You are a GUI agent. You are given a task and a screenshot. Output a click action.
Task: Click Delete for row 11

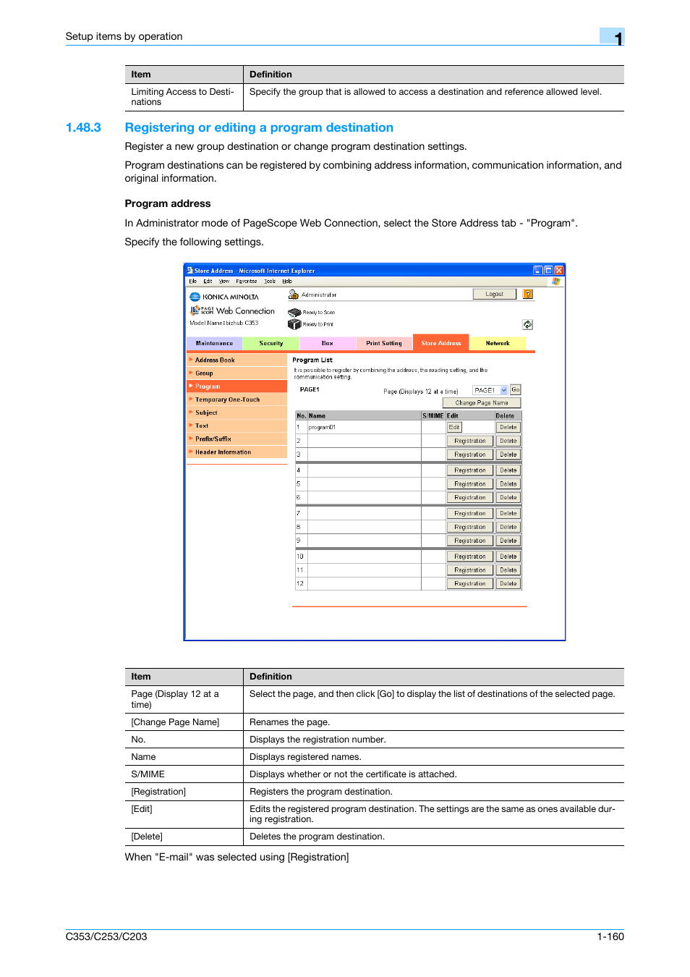(x=508, y=570)
